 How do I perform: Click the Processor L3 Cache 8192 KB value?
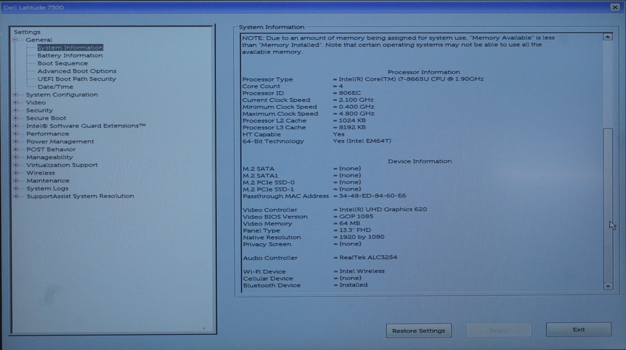click(x=352, y=127)
